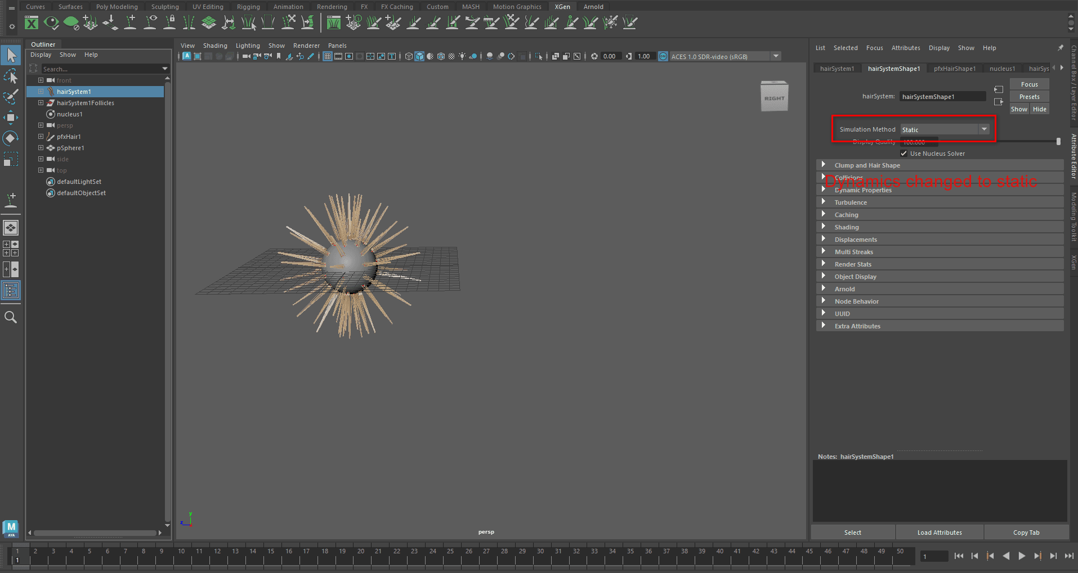The width and height of the screenshot is (1078, 573).
Task: Open the Arnold shelf tab
Action: click(593, 7)
